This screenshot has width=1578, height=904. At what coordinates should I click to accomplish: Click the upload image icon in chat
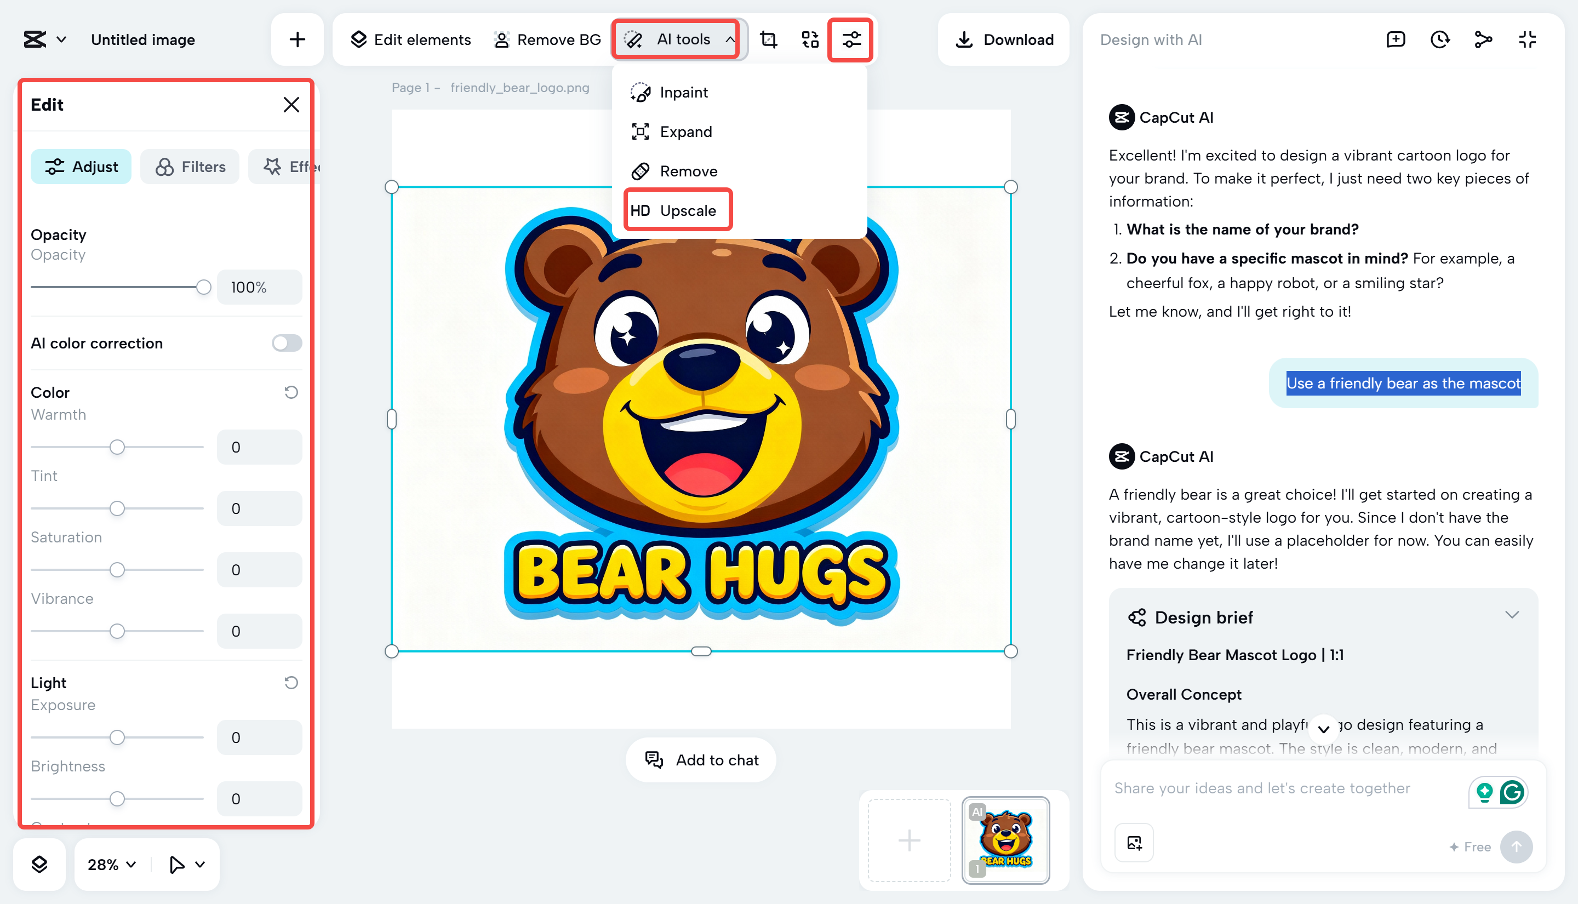coord(1134,843)
